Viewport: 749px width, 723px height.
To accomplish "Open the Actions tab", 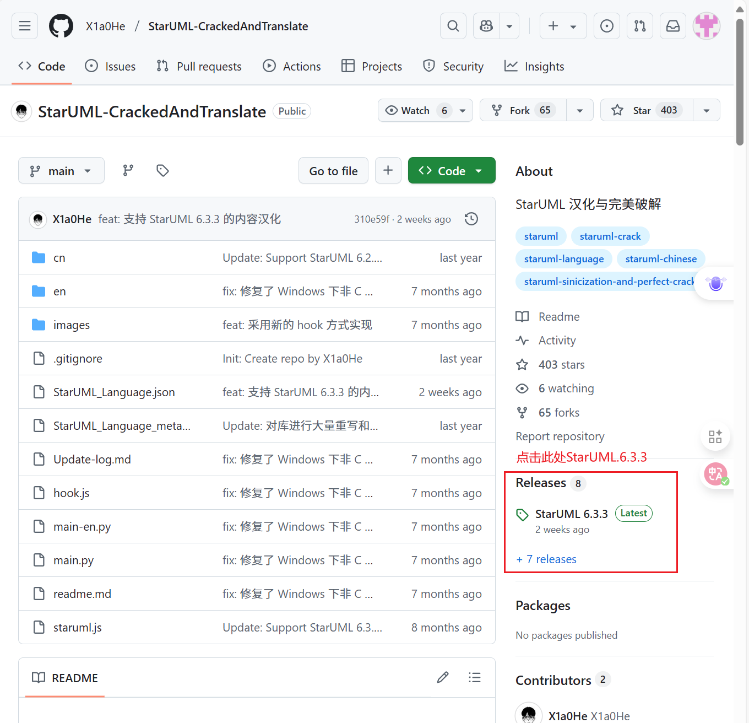I will [x=292, y=66].
